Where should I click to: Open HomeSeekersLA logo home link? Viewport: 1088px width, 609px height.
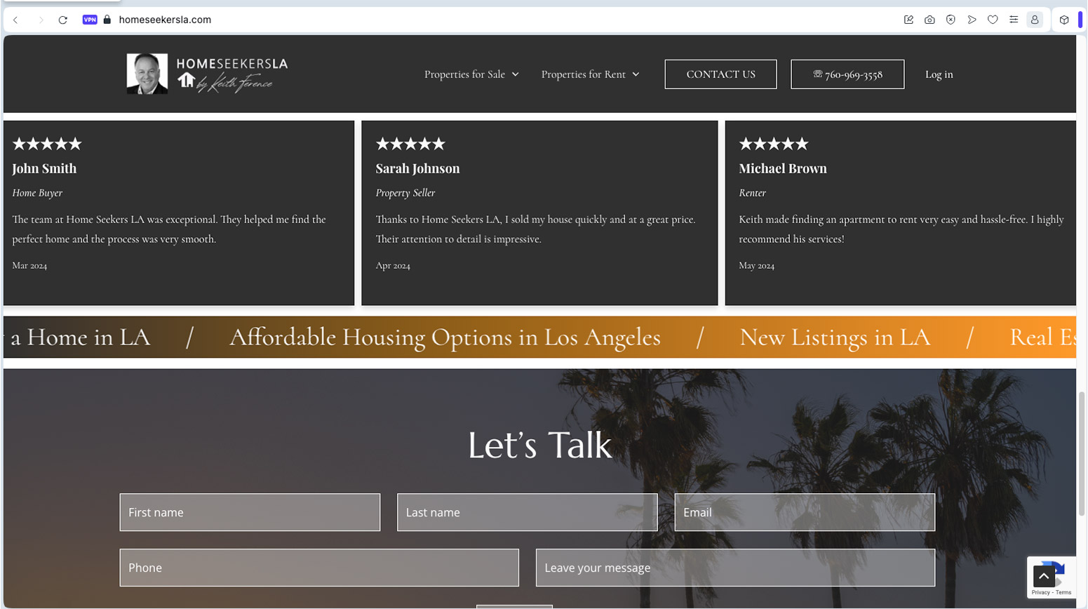tap(232, 74)
